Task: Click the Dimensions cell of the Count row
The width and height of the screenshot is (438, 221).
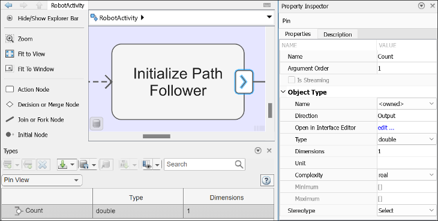Action: coord(229,211)
